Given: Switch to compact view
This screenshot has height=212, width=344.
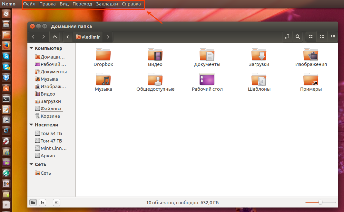Looking at the screenshot, I should pyautogui.click(x=333, y=37).
